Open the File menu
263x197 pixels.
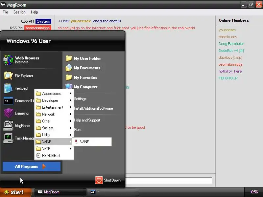5,12
